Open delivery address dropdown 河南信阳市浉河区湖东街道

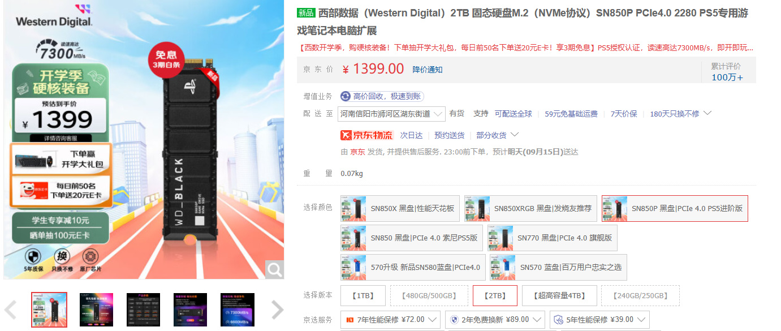391,114
